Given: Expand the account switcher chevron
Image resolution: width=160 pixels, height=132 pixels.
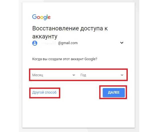Looking at the screenshot, I should point(122,43).
